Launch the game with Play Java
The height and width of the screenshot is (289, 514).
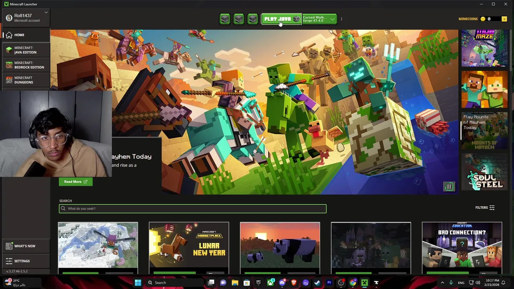pyautogui.click(x=281, y=19)
